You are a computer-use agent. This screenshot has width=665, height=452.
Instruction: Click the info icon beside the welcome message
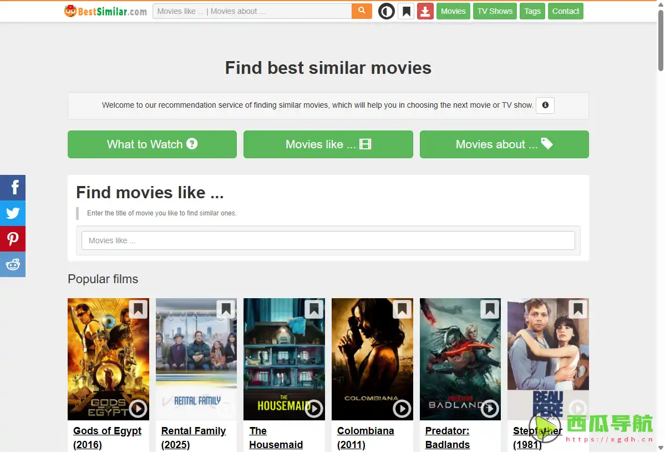[545, 105]
